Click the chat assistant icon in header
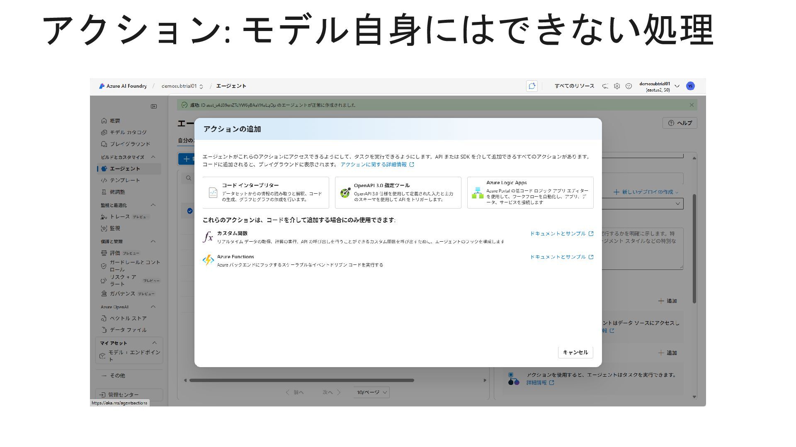 tap(532, 86)
